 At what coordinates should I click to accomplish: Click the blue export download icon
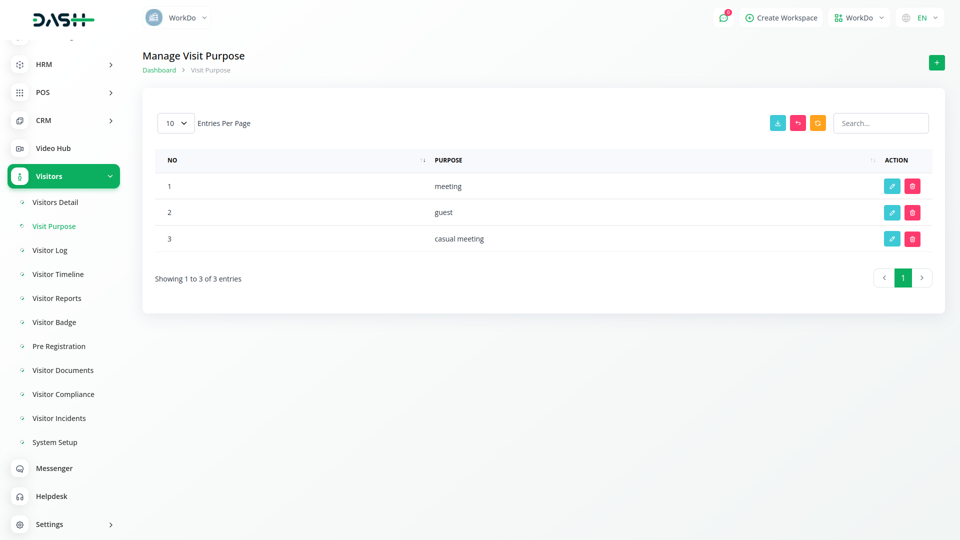tap(777, 123)
